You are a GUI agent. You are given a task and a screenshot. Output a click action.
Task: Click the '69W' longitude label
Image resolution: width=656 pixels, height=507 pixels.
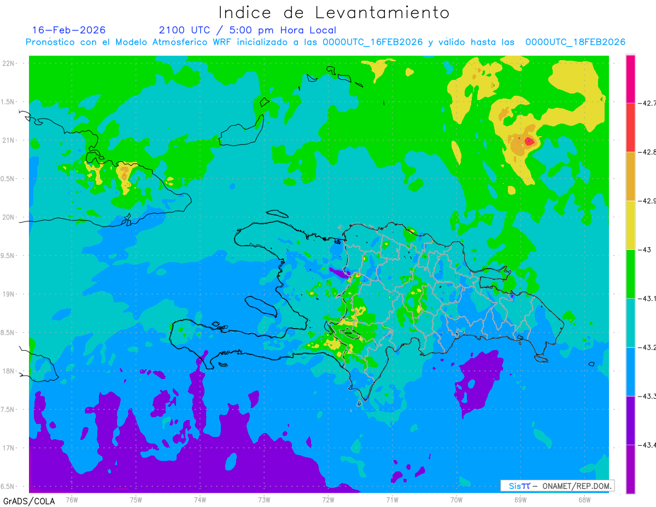[520, 499]
